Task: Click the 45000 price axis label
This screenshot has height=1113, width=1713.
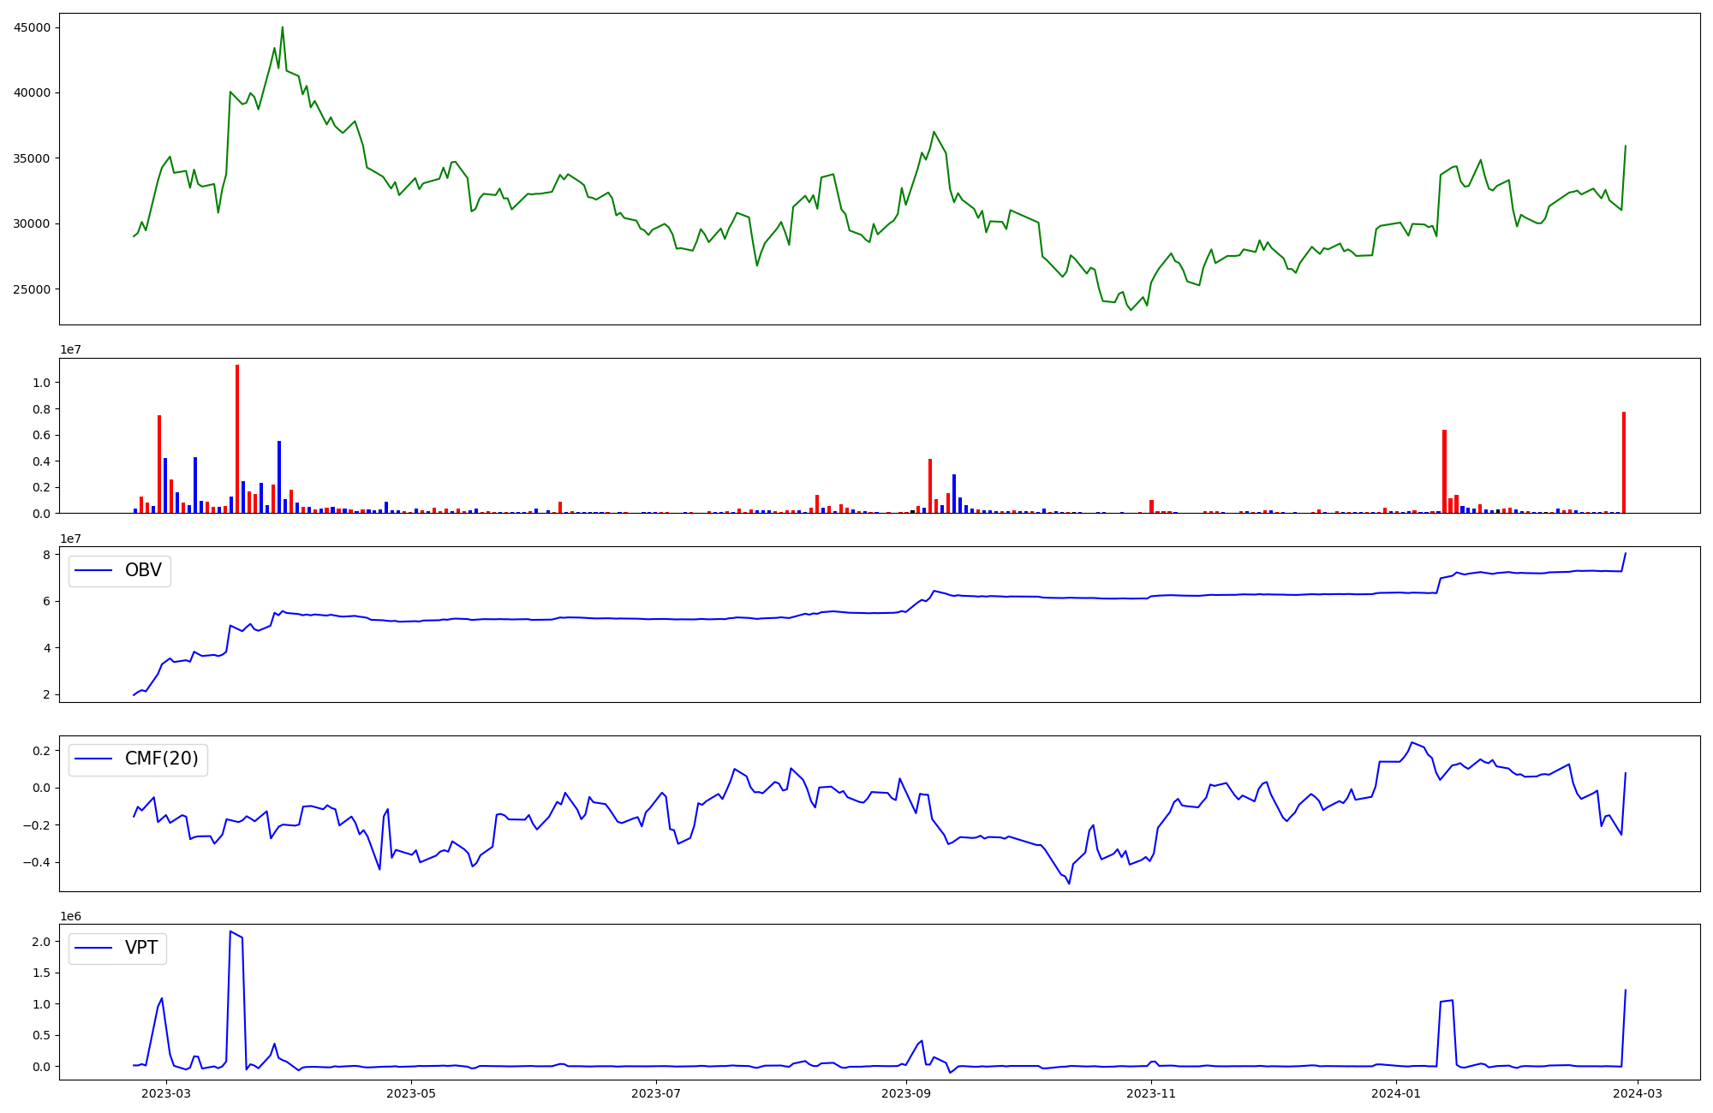Action: tap(33, 27)
